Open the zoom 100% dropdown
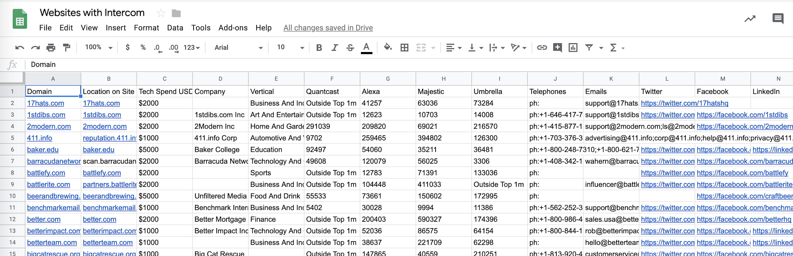Screen dimensions: 793x256 [99, 47]
